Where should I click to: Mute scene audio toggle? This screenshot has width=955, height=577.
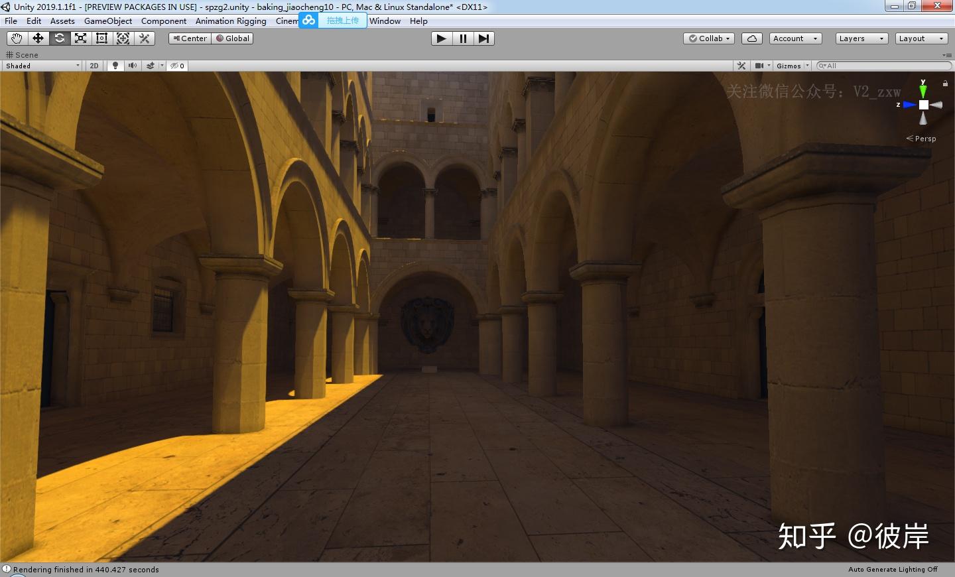(133, 66)
